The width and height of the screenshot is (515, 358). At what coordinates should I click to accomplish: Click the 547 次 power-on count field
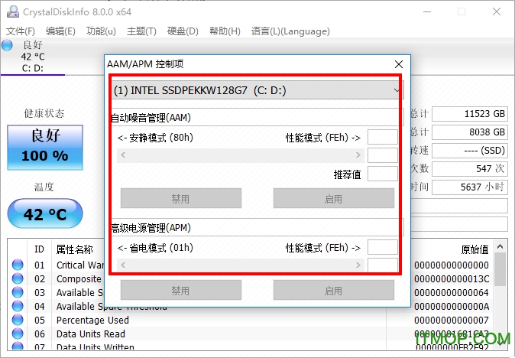(x=470, y=169)
